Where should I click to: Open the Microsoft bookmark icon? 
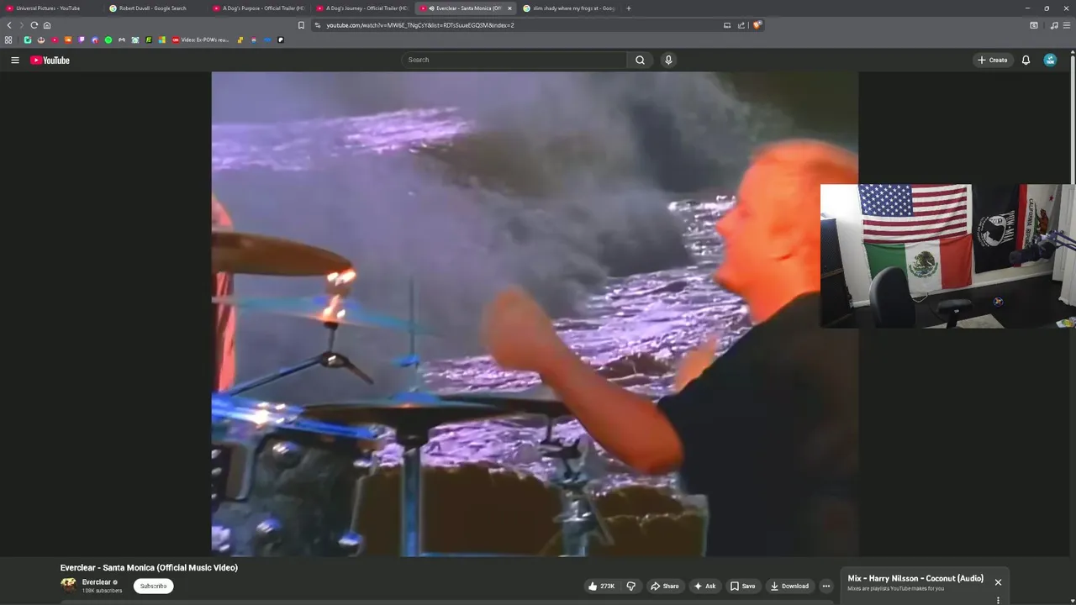162,39
